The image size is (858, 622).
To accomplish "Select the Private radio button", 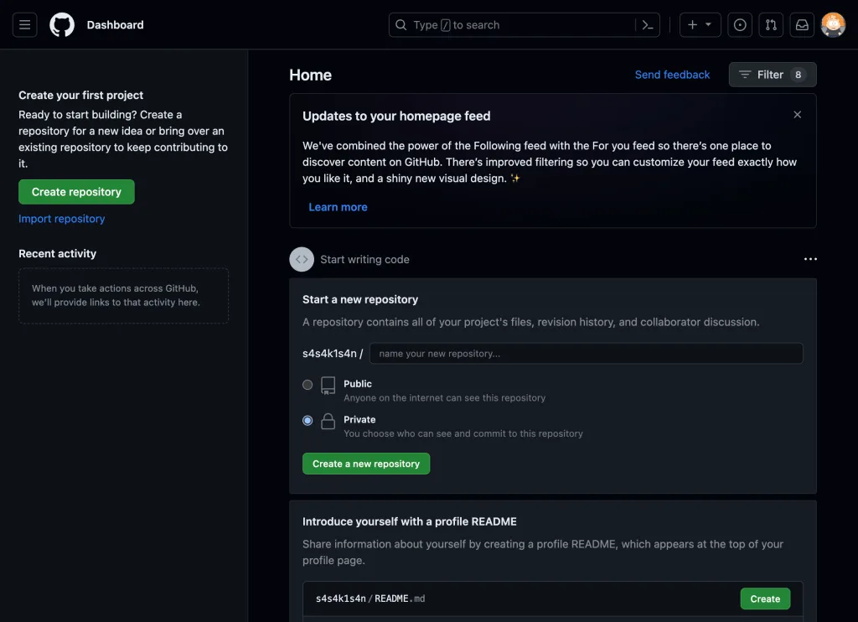I will click(x=308, y=421).
